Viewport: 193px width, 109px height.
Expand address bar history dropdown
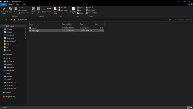[x=166, y=20]
